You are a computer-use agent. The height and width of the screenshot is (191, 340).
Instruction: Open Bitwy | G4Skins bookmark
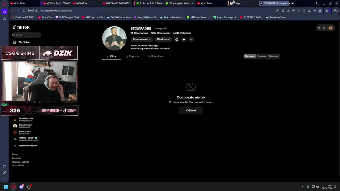tap(146, 17)
